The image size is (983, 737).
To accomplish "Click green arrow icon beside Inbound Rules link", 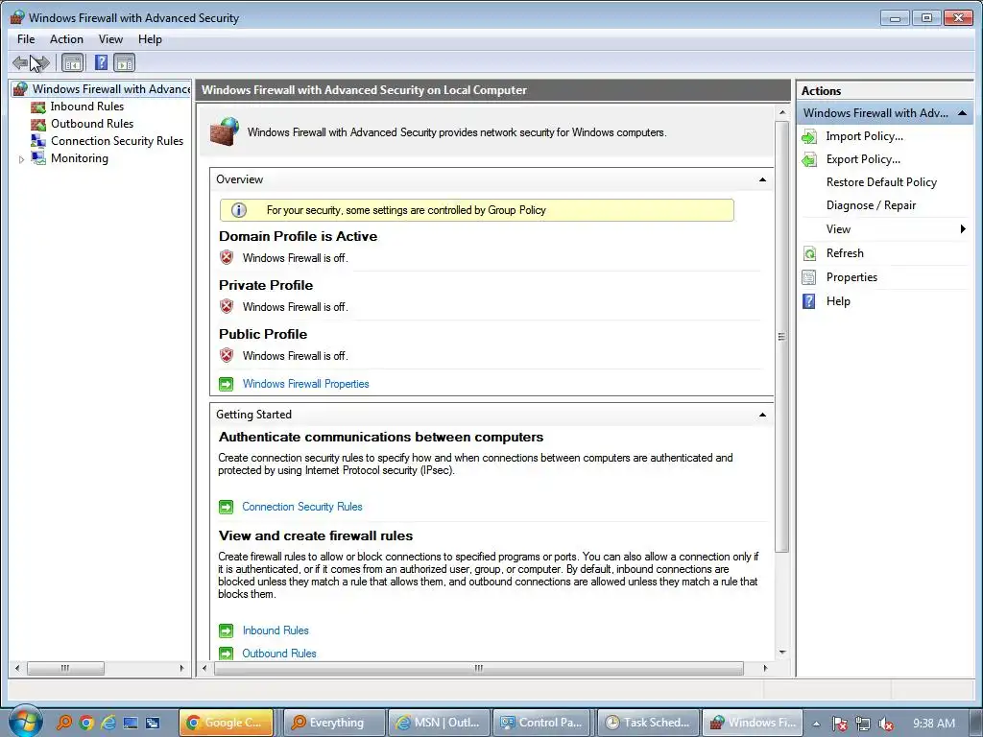I will (x=227, y=630).
